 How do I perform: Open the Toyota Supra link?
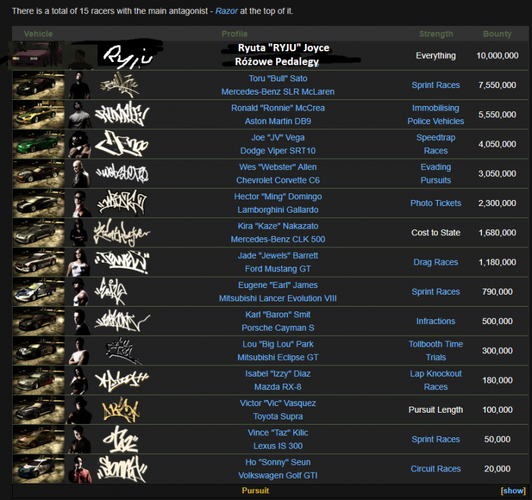[278, 416]
